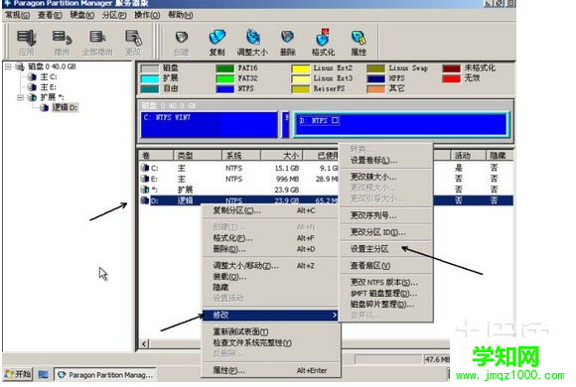The height and width of the screenshot is (387, 576).
Task: Select 主 E: in the disk tree
Action: tap(48, 87)
